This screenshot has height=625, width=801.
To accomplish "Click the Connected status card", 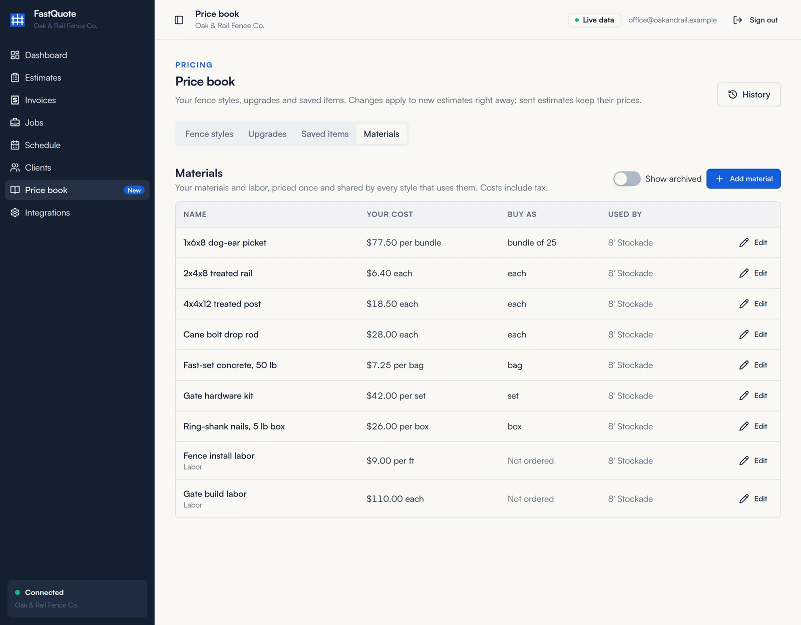I will point(77,598).
